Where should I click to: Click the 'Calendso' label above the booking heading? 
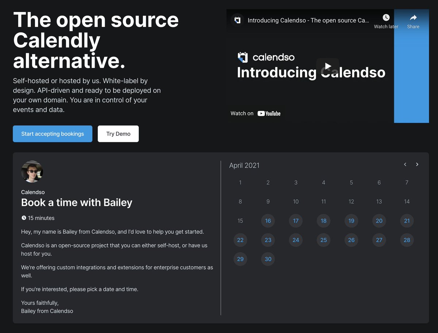(x=33, y=192)
